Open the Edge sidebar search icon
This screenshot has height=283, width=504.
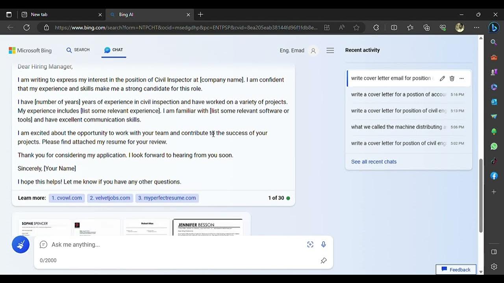pos(494,42)
